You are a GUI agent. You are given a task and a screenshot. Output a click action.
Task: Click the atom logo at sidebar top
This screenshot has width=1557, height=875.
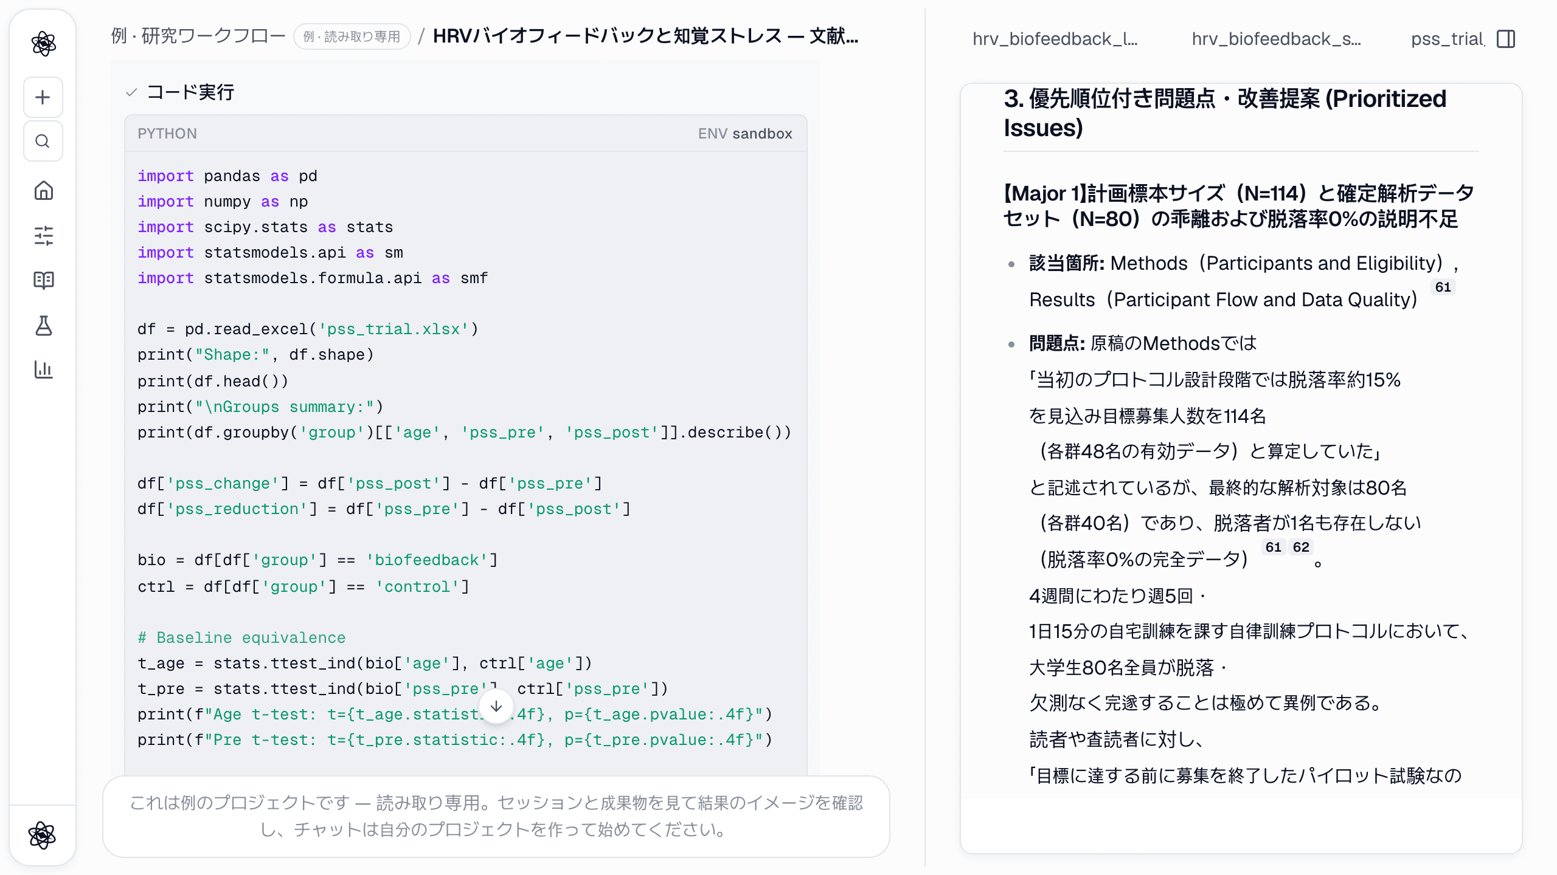[43, 44]
